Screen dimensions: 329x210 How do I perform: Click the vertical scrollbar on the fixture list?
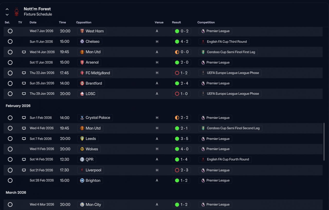pos(324,142)
